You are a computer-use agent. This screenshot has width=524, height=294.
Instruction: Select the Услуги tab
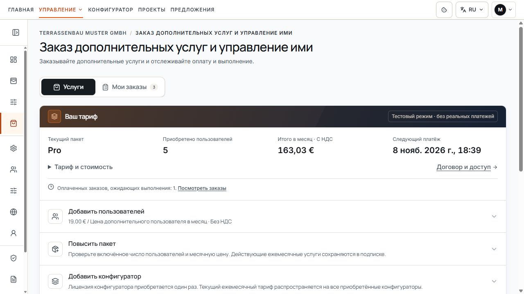tap(68, 87)
